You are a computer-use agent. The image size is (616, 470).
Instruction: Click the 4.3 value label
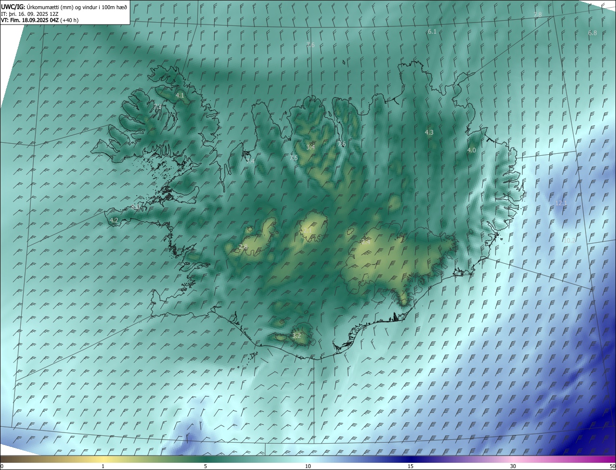tap(429, 132)
